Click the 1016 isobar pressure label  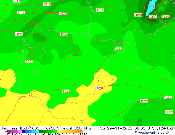17,1
